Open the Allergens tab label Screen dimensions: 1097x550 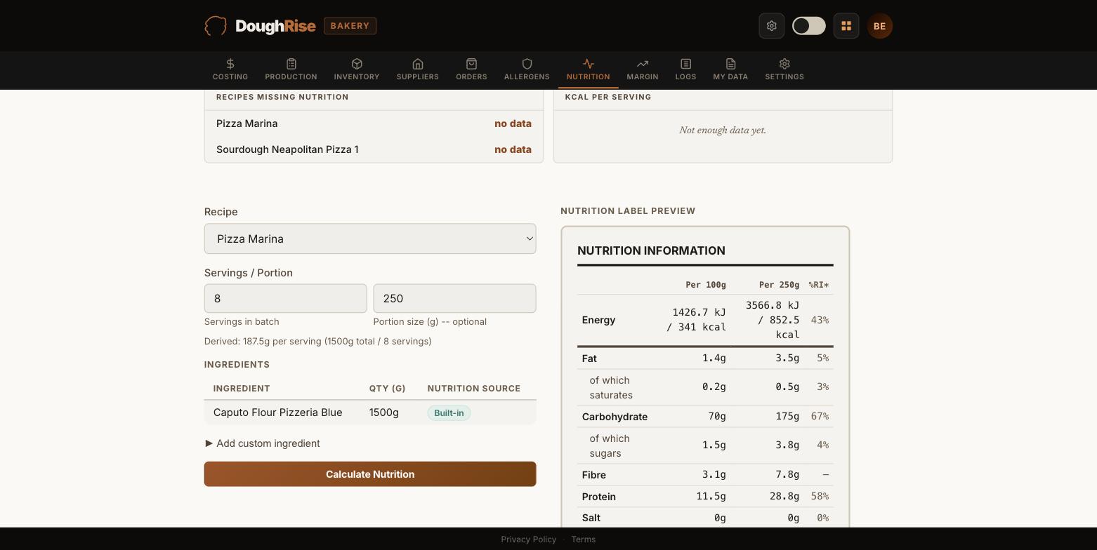coord(527,76)
